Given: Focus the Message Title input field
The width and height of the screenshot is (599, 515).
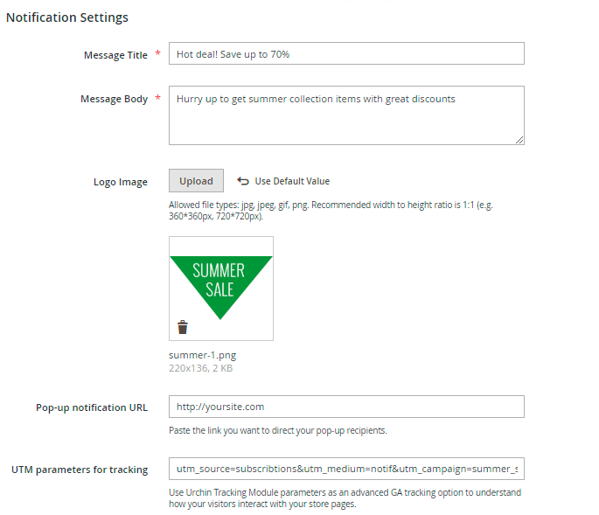Looking at the screenshot, I should point(346,53).
